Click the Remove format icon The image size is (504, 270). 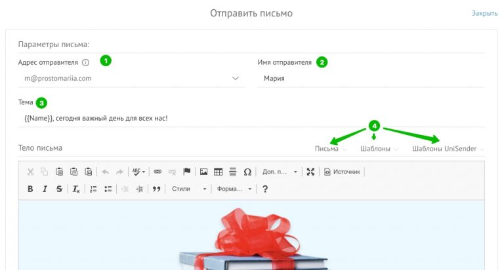click(76, 189)
